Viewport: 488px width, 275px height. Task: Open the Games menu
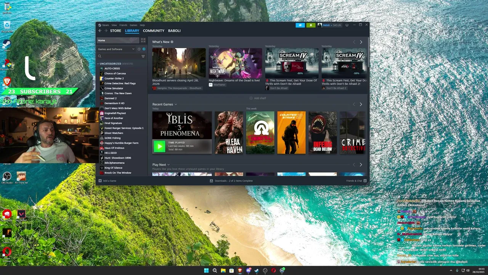133,25
